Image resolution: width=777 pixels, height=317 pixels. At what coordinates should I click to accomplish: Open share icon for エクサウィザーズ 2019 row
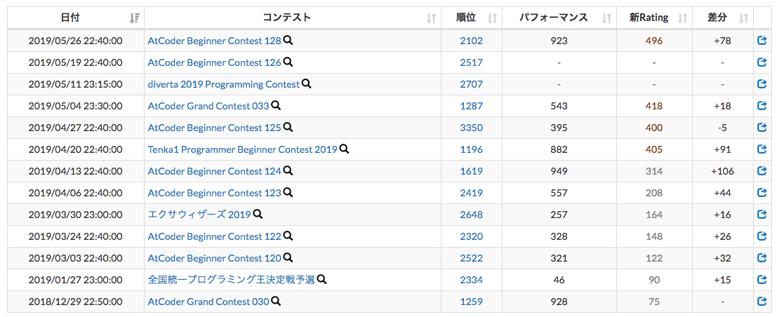[x=762, y=215]
